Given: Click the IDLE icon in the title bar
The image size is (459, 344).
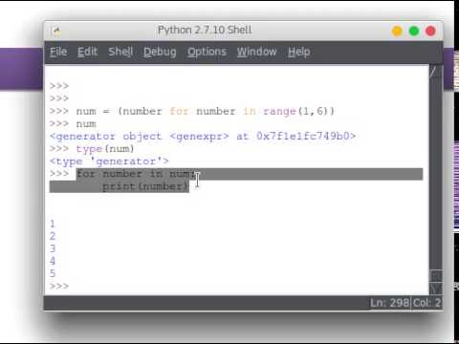Looking at the screenshot, I should click(56, 31).
